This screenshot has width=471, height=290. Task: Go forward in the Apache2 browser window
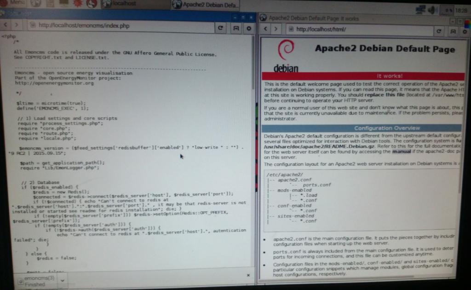pos(276,29)
